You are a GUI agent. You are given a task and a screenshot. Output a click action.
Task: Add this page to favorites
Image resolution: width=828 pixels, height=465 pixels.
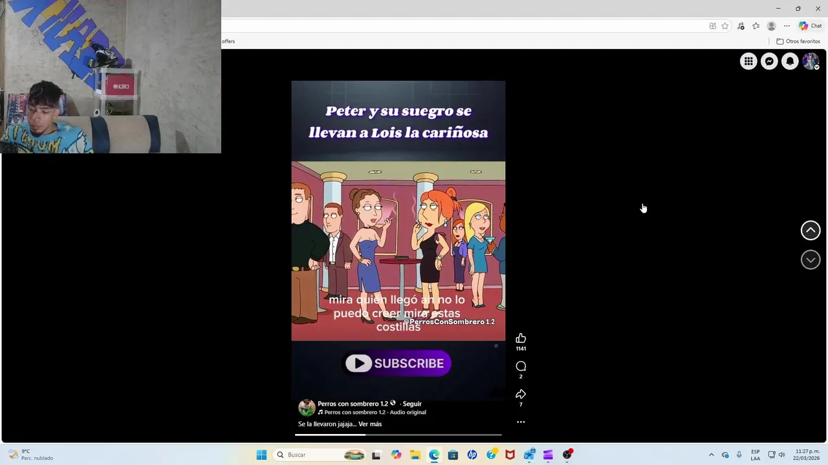click(x=725, y=26)
